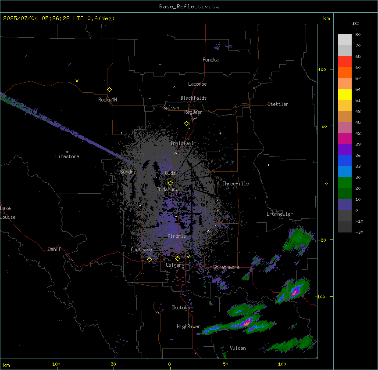Click the Limestone label
This screenshot has height=370, width=378.
pyautogui.click(x=67, y=156)
